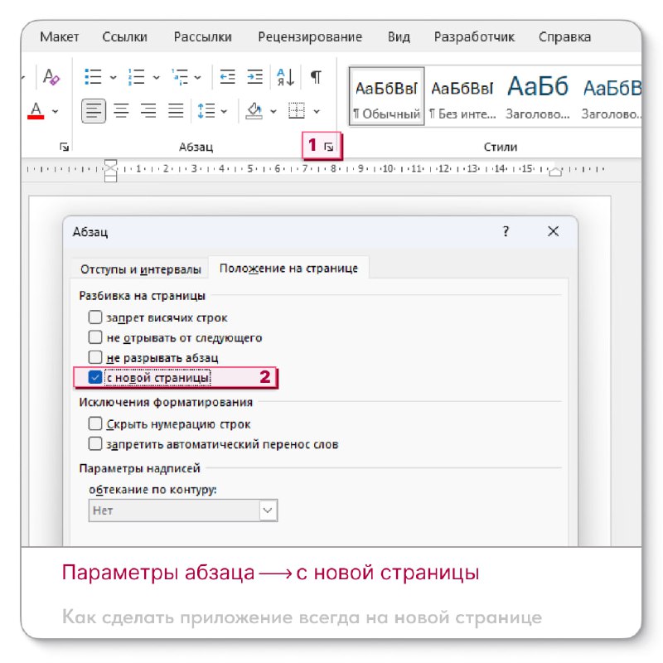Justify text across full width

pos(176,110)
